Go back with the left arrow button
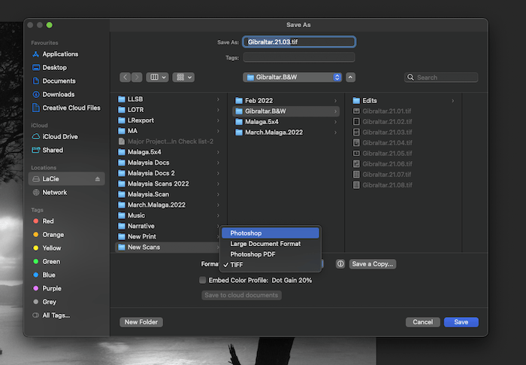This screenshot has height=365, width=526. coord(125,78)
